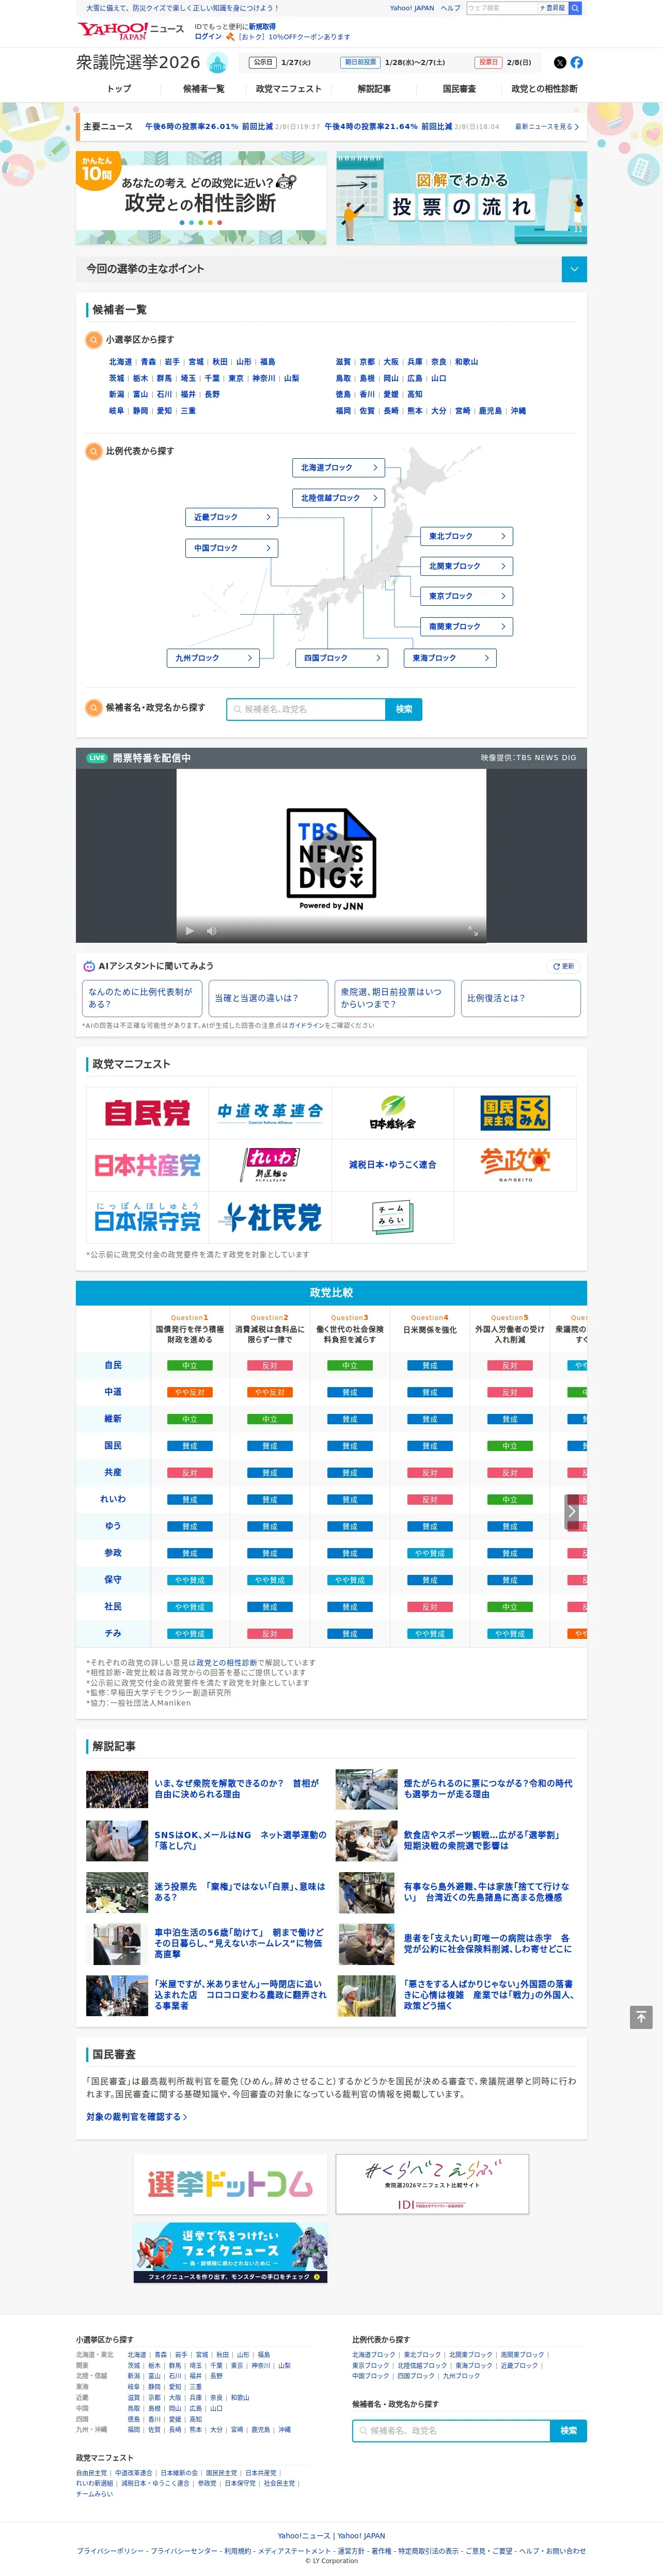
Task: Open the 近畿ブロック chevron button
Action: (x=231, y=517)
